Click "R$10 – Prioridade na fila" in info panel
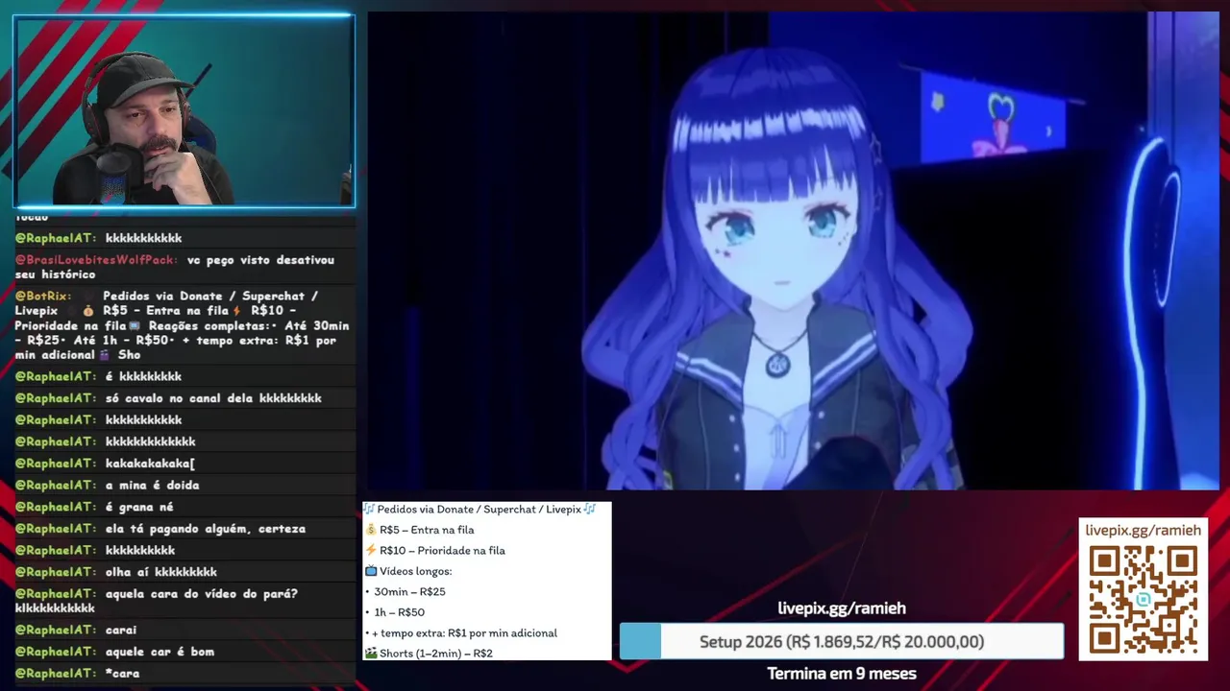This screenshot has height=691, width=1230. (x=442, y=551)
